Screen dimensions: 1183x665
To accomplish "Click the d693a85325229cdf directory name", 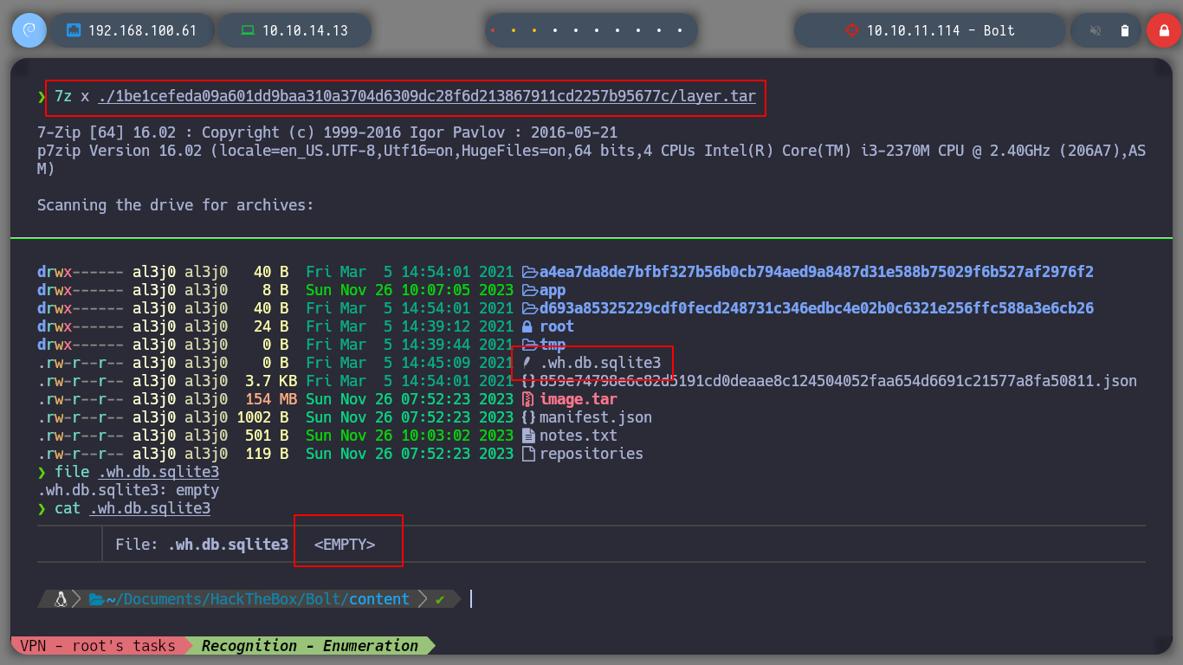I will point(817,308).
